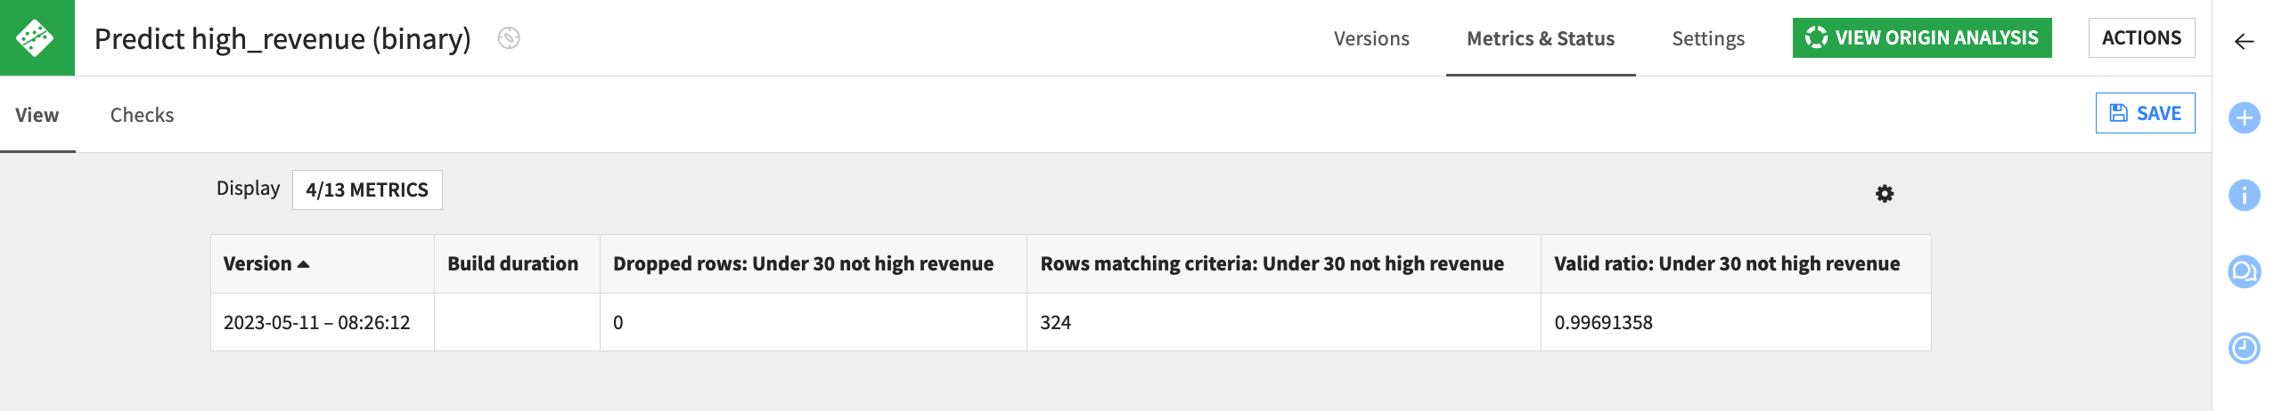Open the Checks sub-tab
This screenshot has height=411, width=2274.
[142, 115]
